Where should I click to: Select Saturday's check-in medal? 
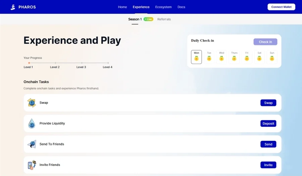click(x=259, y=58)
